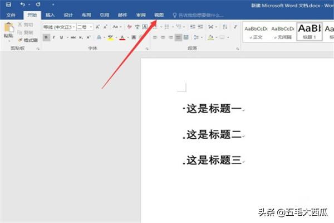Clear all formatting with the eraser icon
Viewport: 334px width, 223px height.
tap(129, 27)
